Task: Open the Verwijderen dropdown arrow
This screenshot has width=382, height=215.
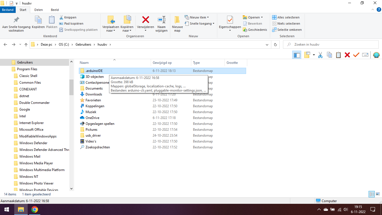Action: (x=145, y=30)
